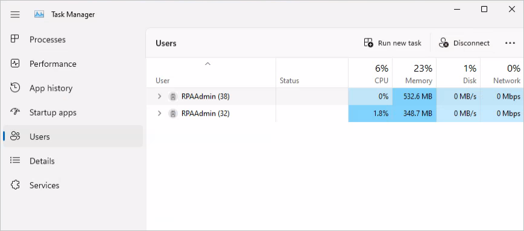Select the RPAAdmin (32) row name

(206, 114)
